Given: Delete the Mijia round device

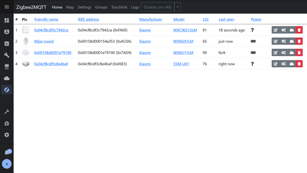Looking at the screenshot, I should point(299,41).
